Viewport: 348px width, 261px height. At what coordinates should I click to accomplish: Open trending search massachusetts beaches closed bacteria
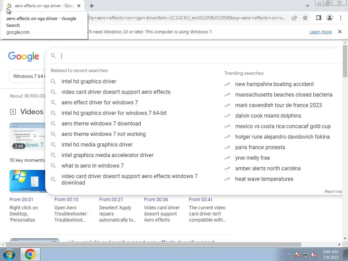[x=284, y=95]
